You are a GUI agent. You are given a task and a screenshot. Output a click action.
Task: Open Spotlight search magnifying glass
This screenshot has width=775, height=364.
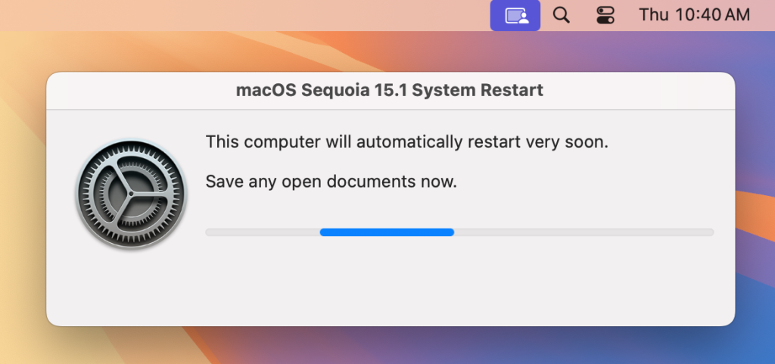(561, 15)
